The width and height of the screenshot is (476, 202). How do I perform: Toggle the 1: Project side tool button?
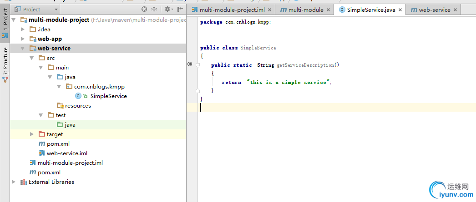(x=5, y=22)
